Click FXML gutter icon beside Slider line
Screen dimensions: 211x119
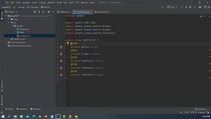click(x=61, y=54)
